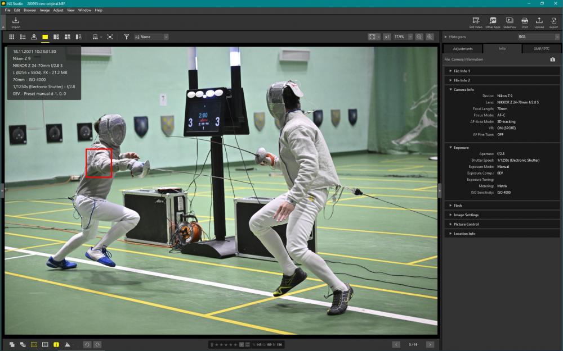
Task: Click the camera icon in Info panel
Action: [x=553, y=60]
